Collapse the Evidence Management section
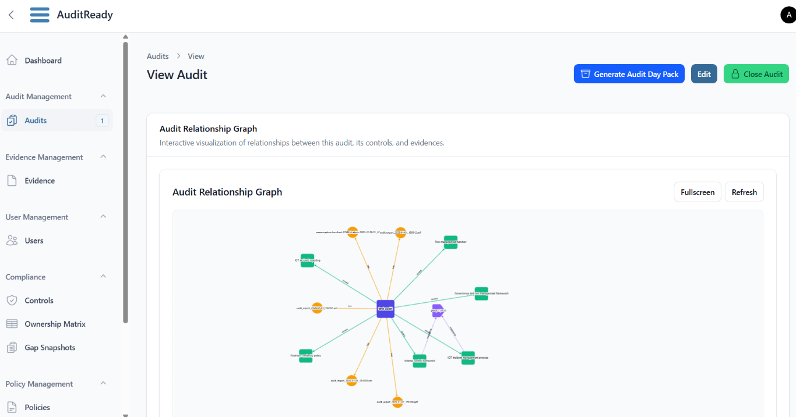Image resolution: width=796 pixels, height=417 pixels. (x=103, y=157)
